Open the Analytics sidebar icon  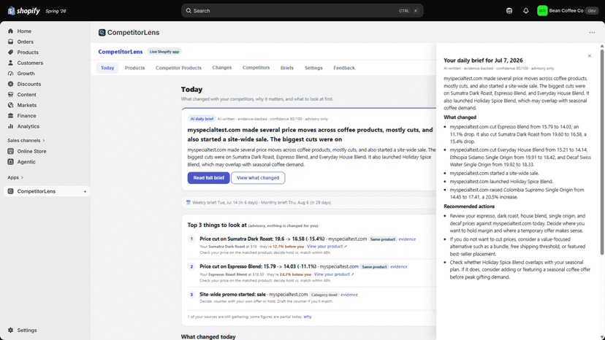point(10,126)
